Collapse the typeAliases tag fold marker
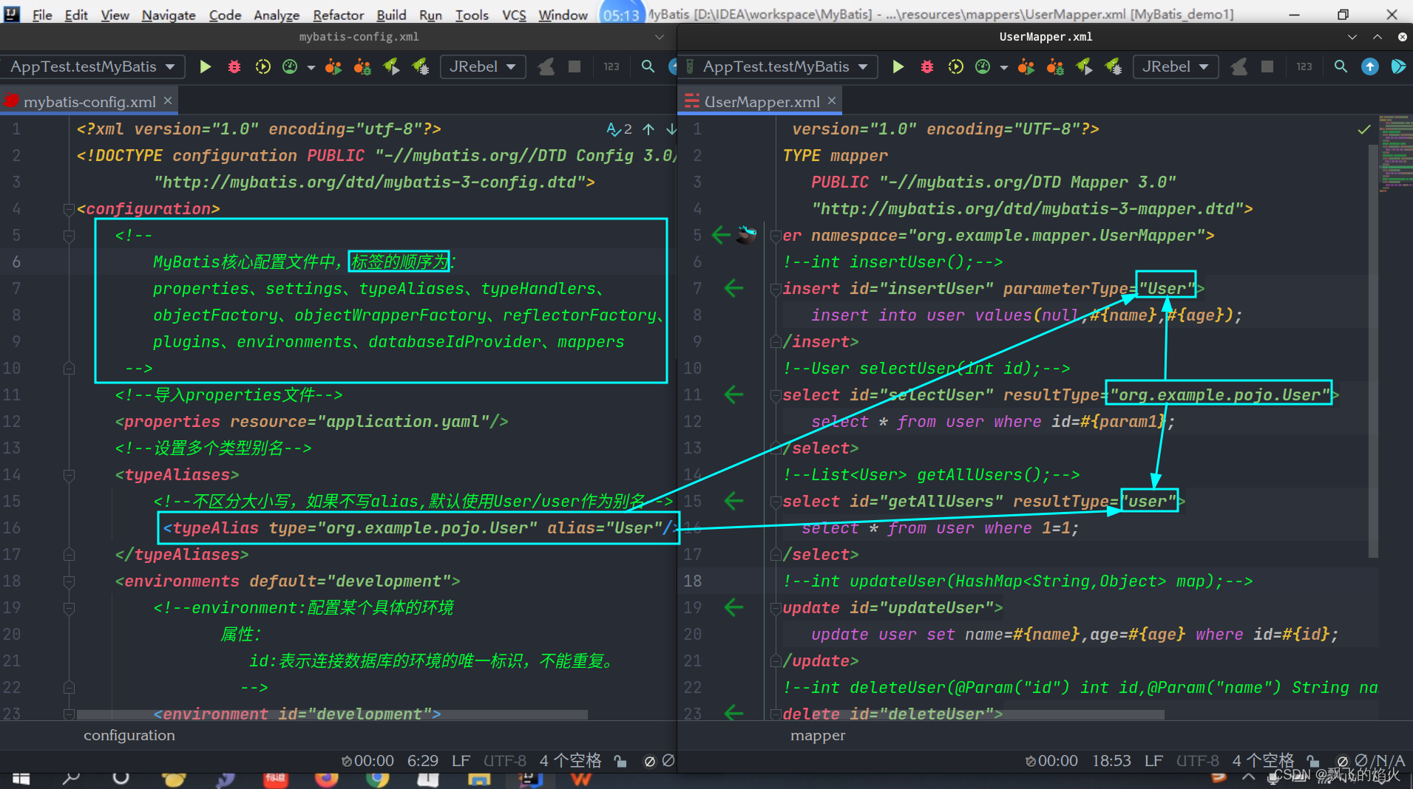 [69, 475]
